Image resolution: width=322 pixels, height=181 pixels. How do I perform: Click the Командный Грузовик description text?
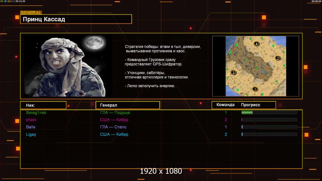[x=153, y=62]
